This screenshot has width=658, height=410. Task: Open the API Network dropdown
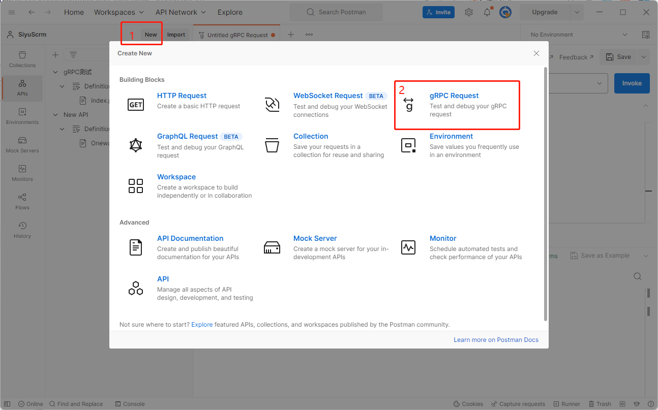click(x=181, y=12)
